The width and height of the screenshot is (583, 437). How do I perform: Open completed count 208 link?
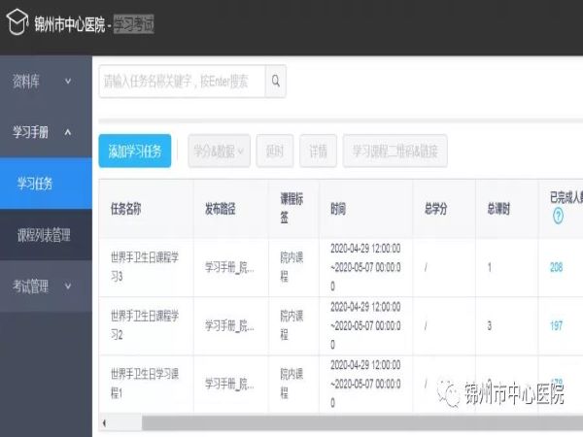click(x=556, y=267)
